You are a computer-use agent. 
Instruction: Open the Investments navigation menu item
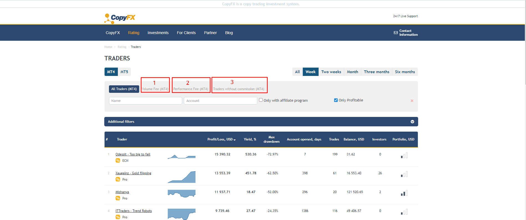(x=158, y=33)
